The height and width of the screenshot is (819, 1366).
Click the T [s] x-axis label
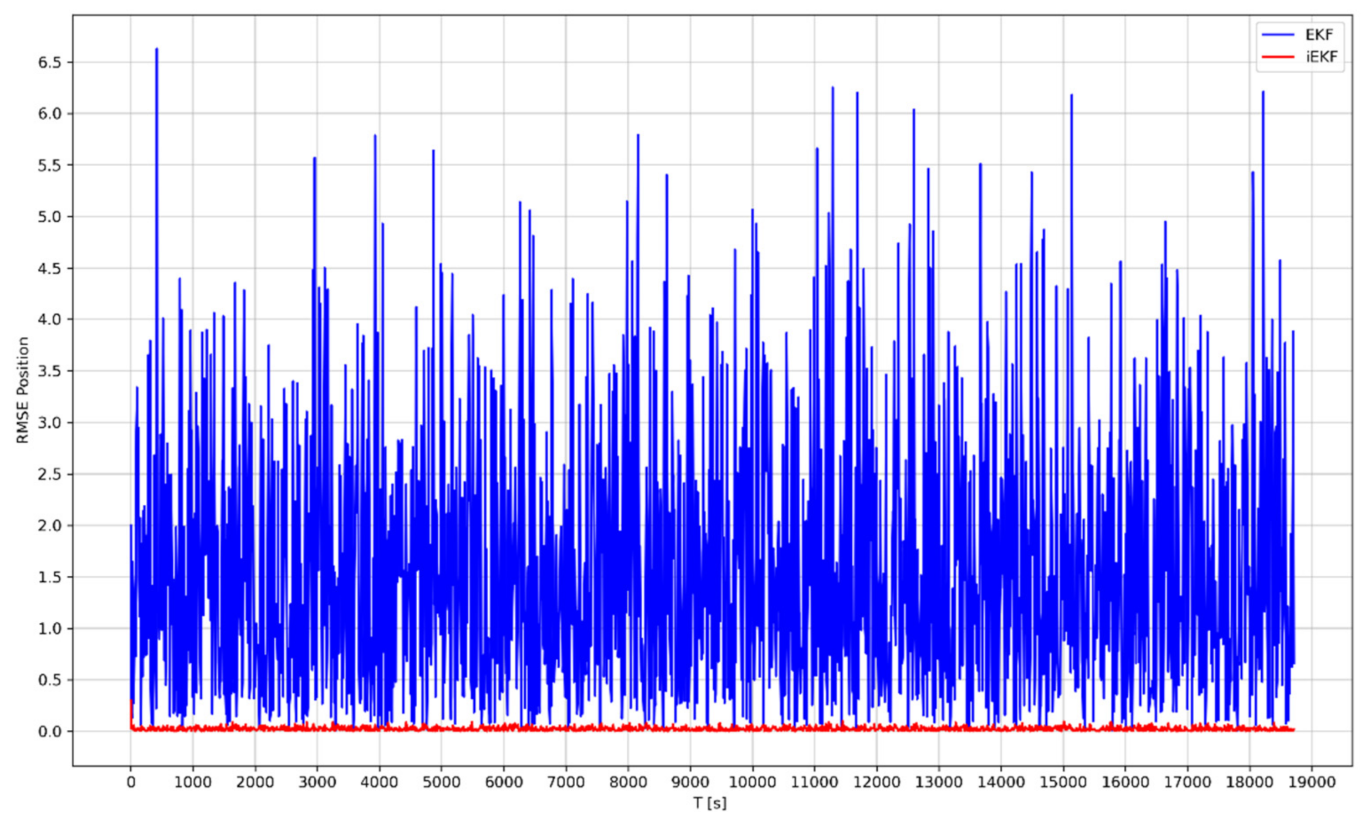pos(710,802)
